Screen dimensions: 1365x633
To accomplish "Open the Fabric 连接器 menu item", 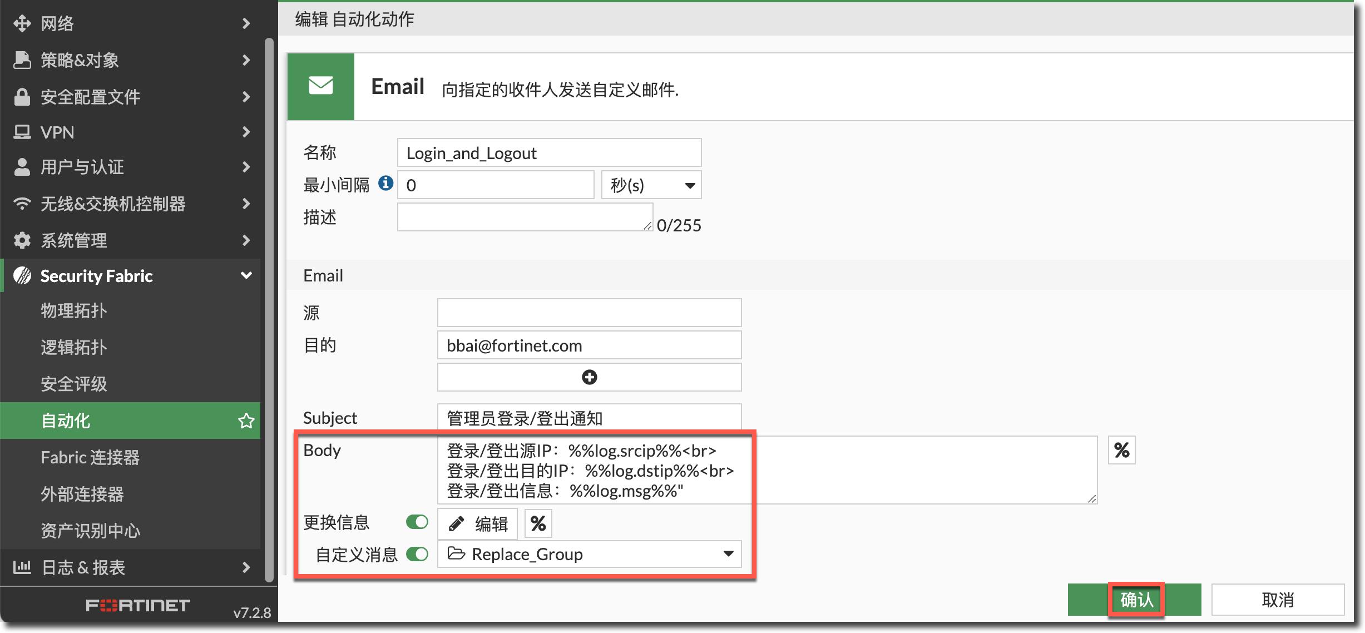I will [x=90, y=457].
